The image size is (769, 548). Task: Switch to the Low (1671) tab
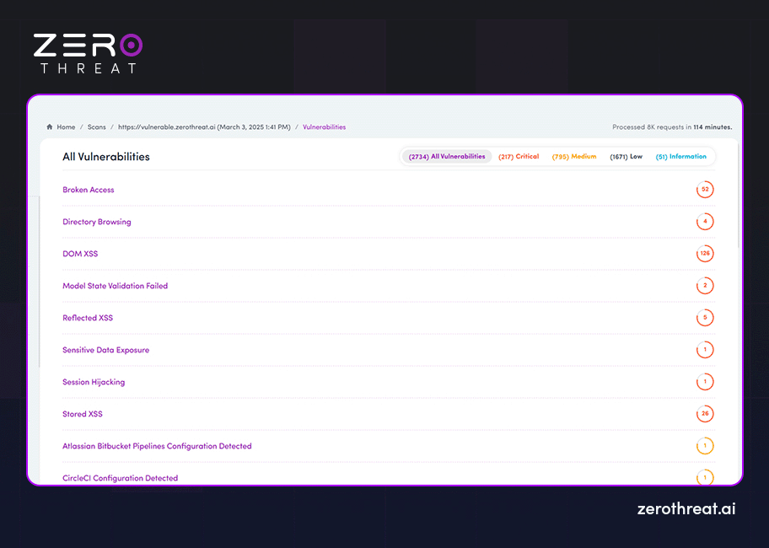coord(626,156)
